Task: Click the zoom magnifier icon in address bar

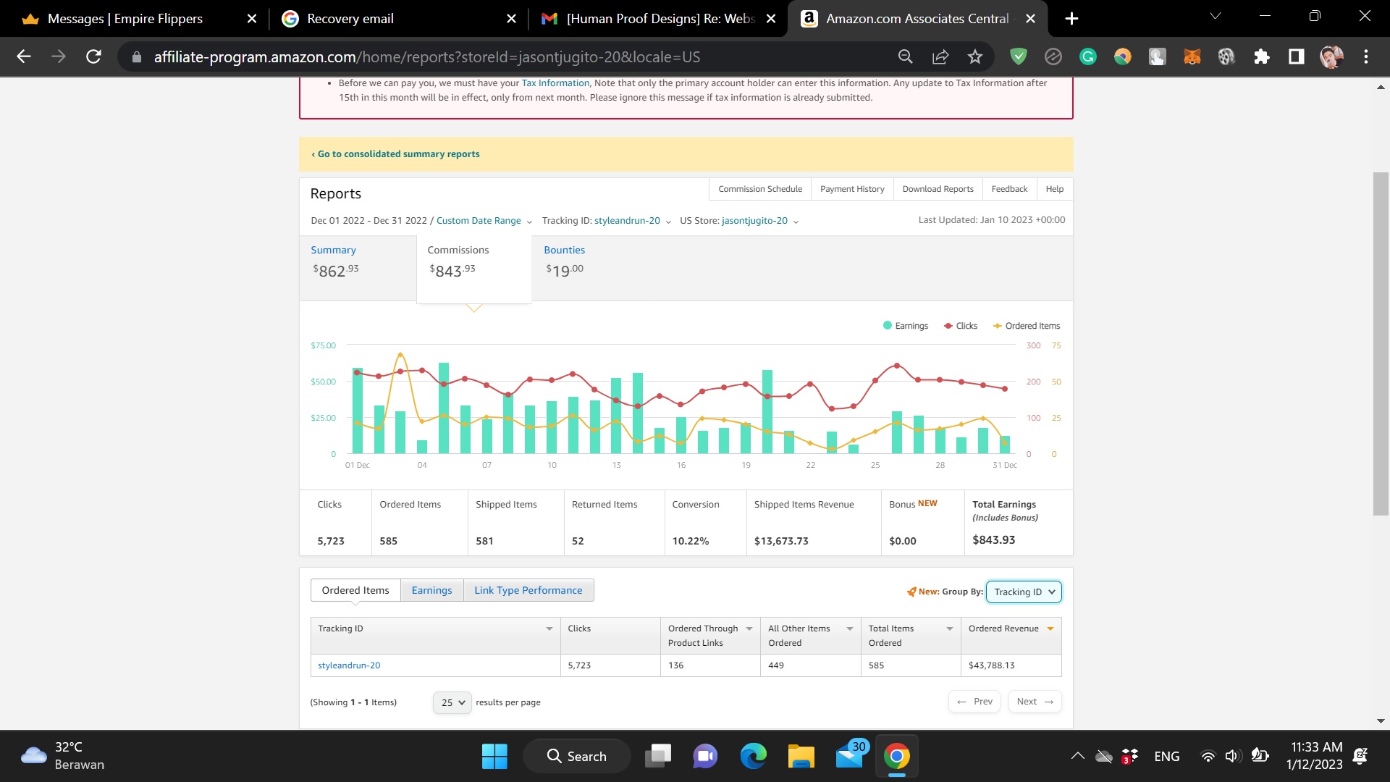Action: point(905,56)
